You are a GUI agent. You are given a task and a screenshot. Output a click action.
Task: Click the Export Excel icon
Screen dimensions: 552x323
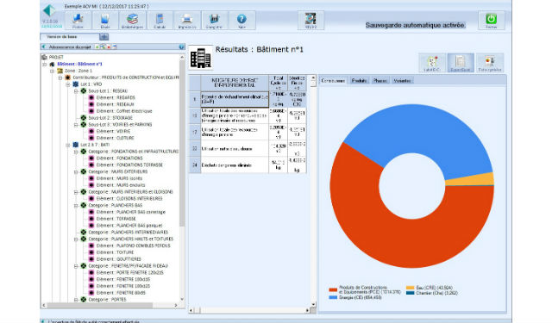coord(461,63)
